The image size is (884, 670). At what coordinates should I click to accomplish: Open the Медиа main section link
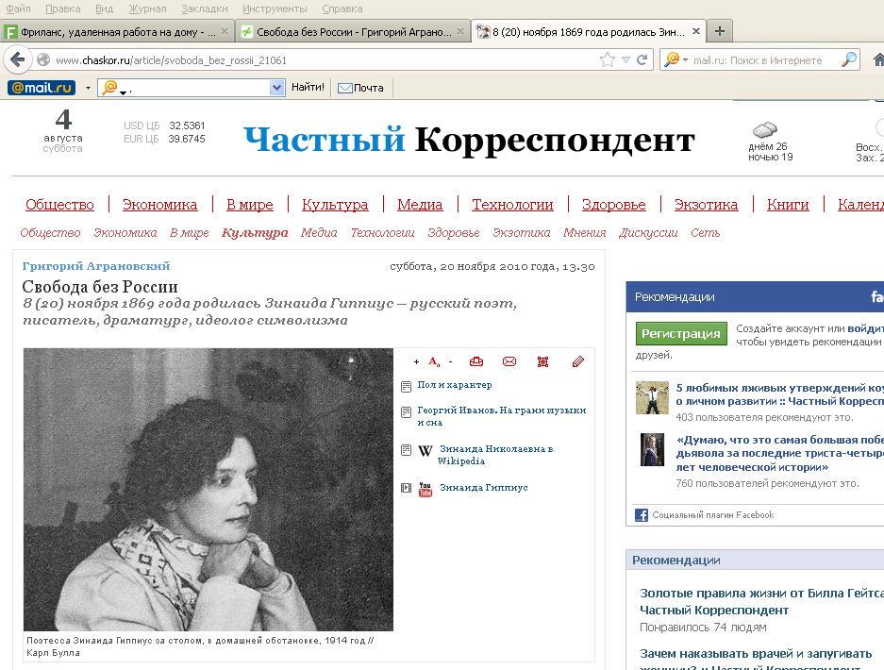click(x=420, y=205)
